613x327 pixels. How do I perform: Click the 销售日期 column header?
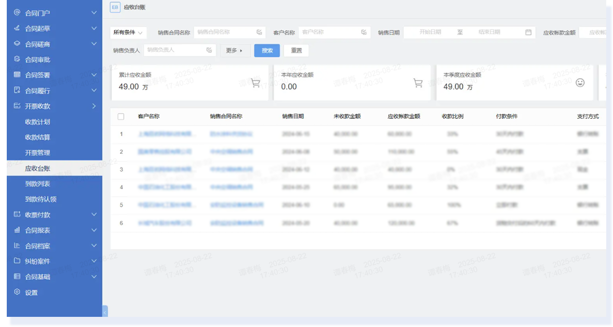click(293, 116)
